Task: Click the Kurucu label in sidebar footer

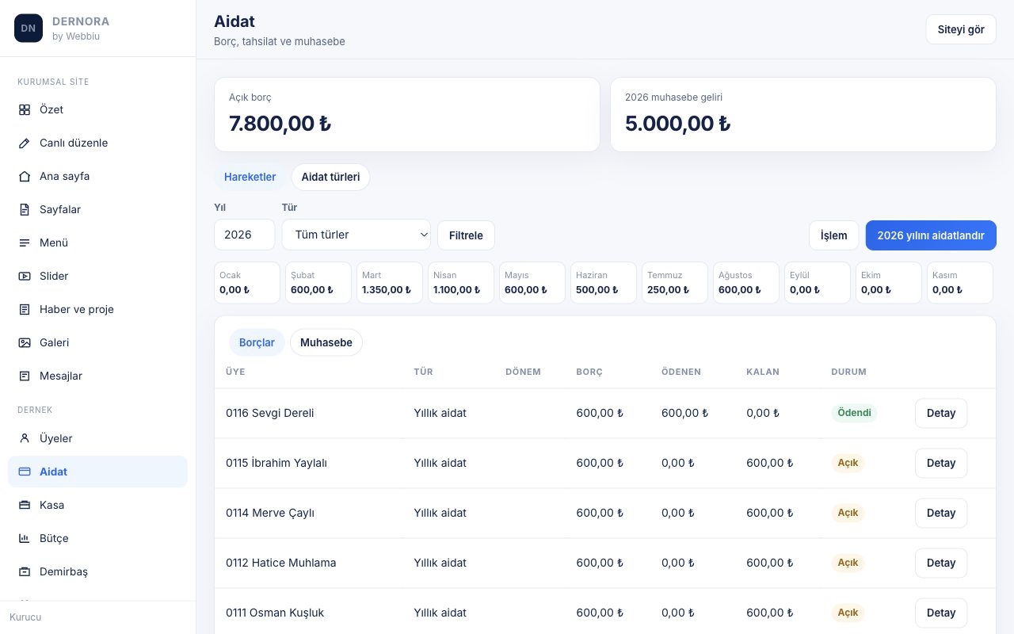Action: 25,617
